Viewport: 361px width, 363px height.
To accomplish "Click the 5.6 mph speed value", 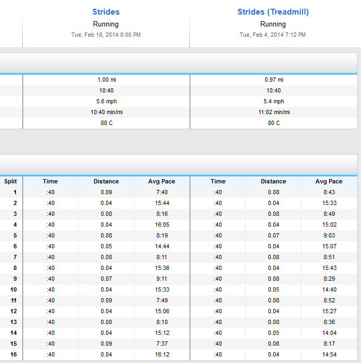I will 106,101.
